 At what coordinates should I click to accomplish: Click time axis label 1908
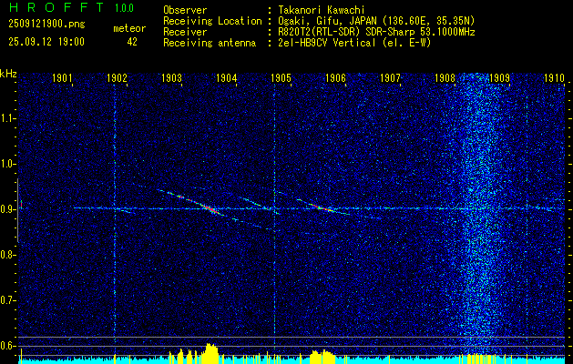445,77
